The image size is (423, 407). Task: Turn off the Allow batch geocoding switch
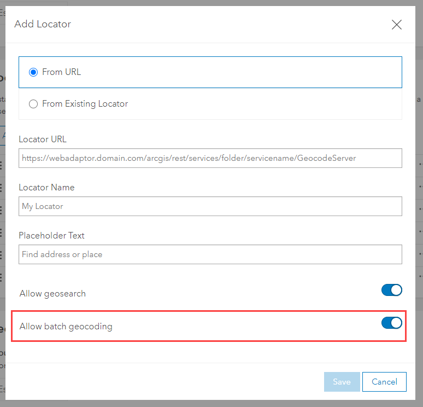tap(391, 323)
